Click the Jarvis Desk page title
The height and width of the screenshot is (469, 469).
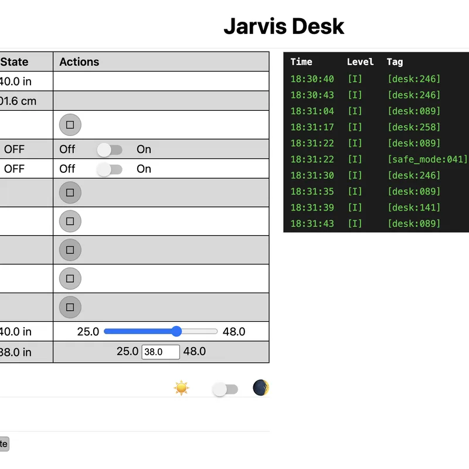pyautogui.click(x=284, y=26)
